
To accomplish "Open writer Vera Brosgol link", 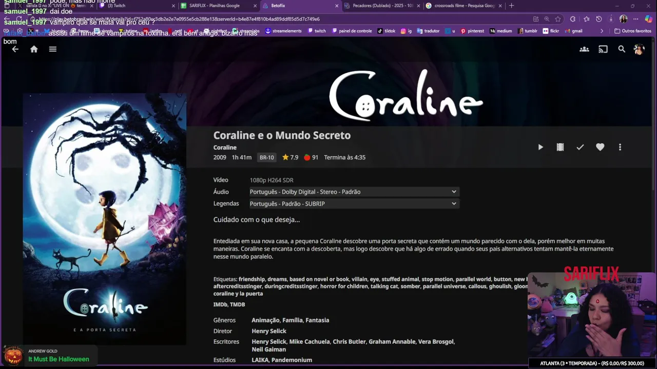I will coord(436,342).
